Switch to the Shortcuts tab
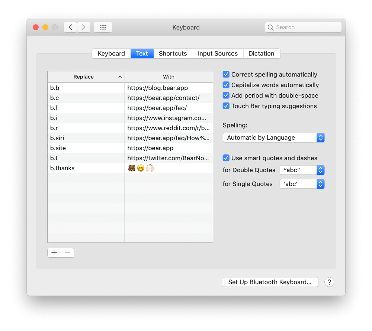 173,54
